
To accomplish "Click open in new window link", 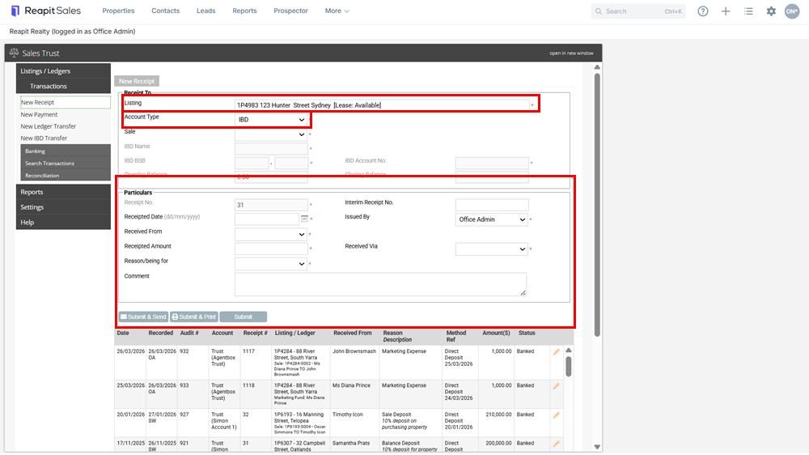I will click(x=571, y=53).
